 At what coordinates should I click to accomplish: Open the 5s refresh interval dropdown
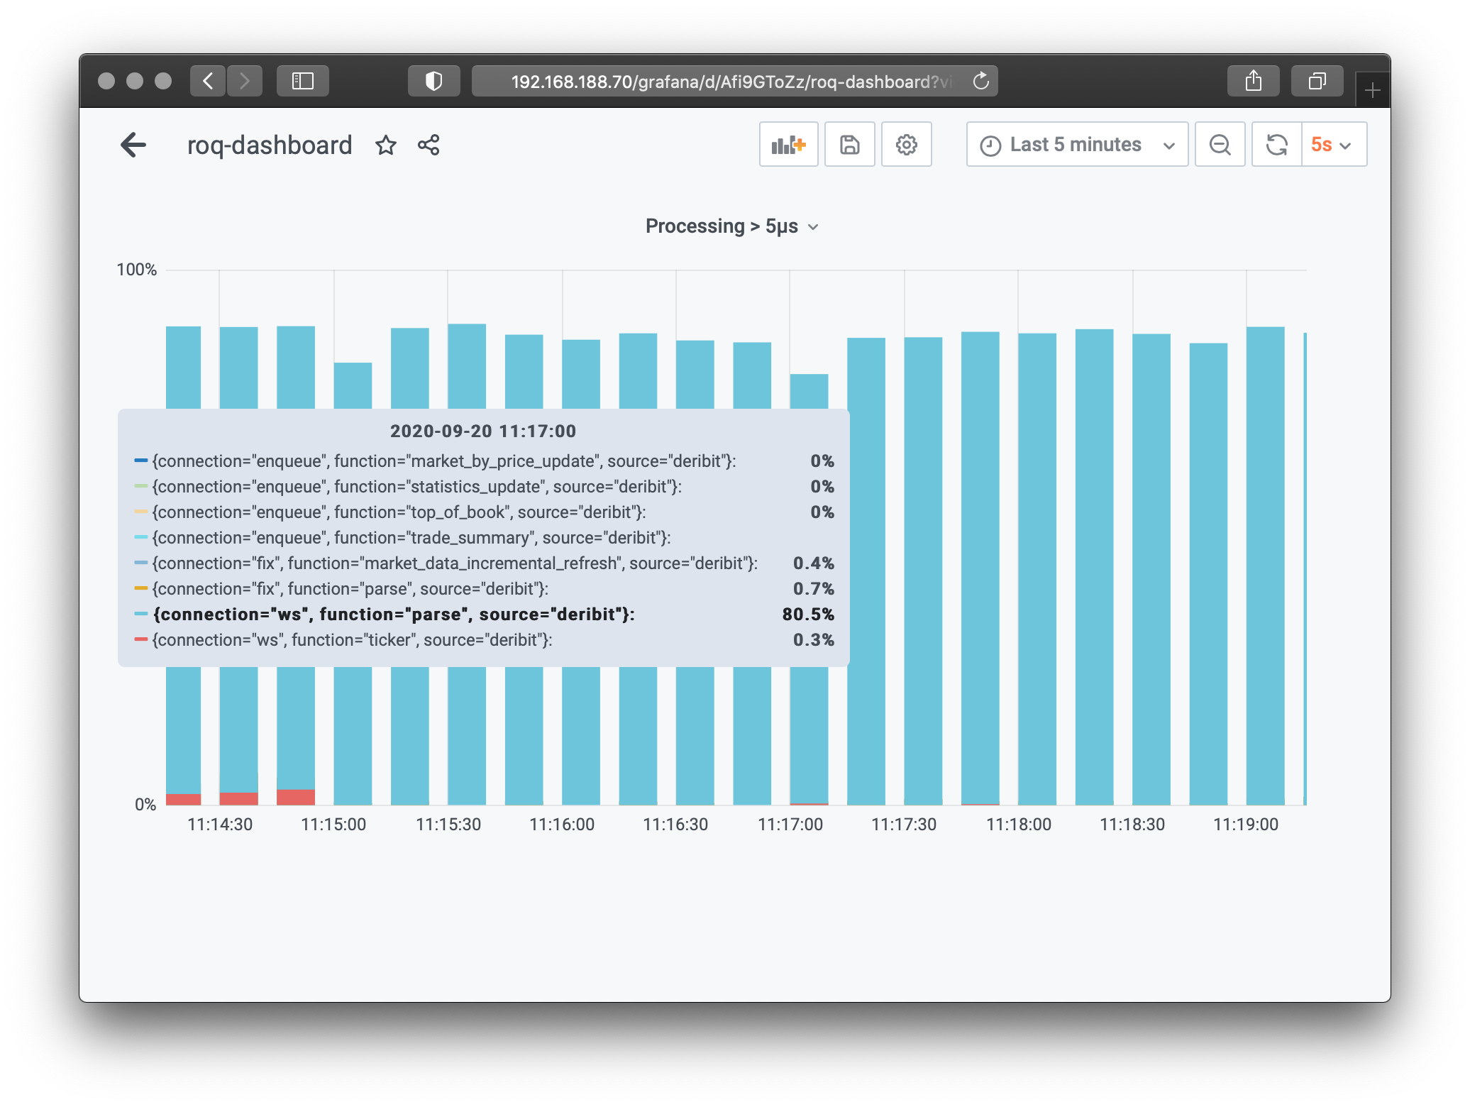click(x=1334, y=144)
